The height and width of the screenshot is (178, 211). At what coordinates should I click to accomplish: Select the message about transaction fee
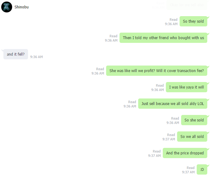point(157,71)
